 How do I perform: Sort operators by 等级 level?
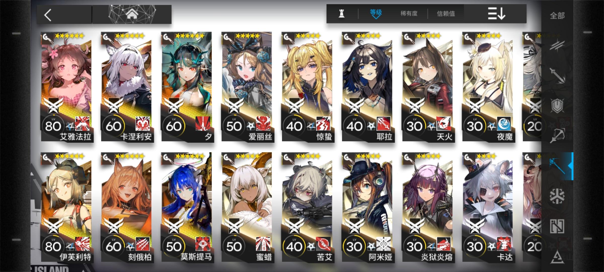pos(376,13)
